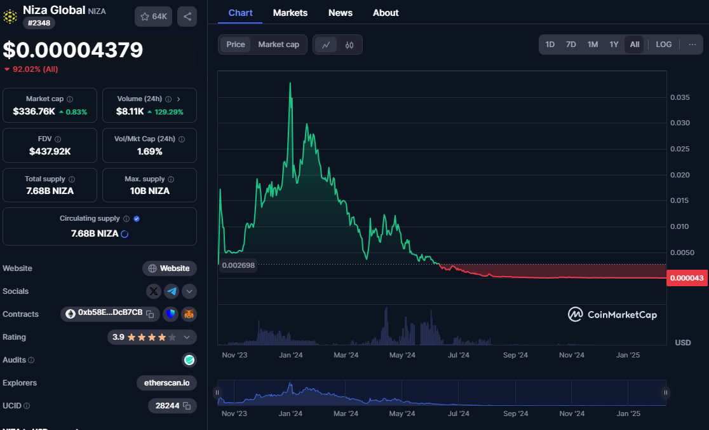Image resolution: width=709 pixels, height=430 pixels.
Task: Click left handle of range slider
Action: coord(217,392)
